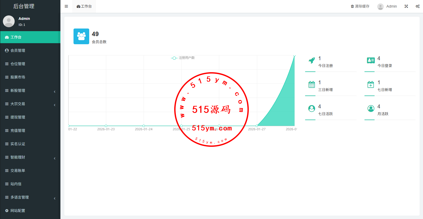Click the ID card icon for today's logins

[x=371, y=61]
